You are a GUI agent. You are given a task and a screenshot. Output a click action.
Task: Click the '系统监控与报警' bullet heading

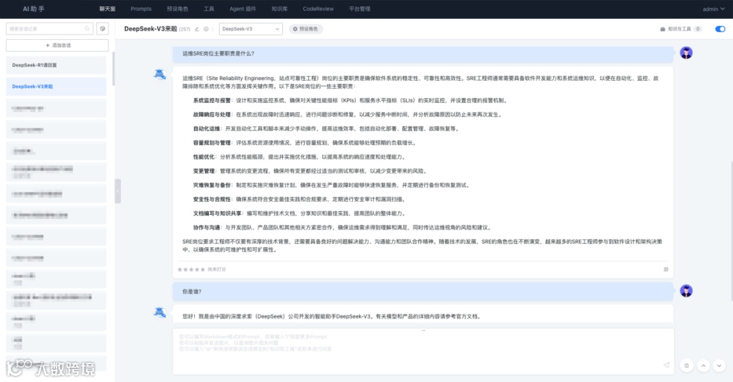(212, 100)
